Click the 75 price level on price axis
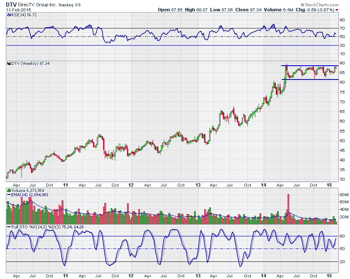The width and height of the screenshot is (350, 279). pyautogui.click(x=342, y=92)
